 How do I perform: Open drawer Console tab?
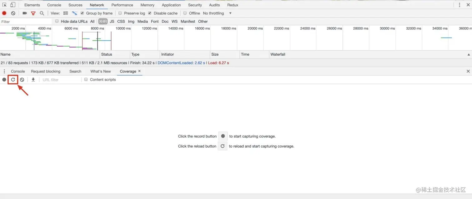click(x=18, y=71)
